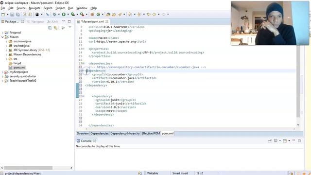Click the Package Explorer scroll right arrow
Viewport: 311px width, 175px height.
71,168
